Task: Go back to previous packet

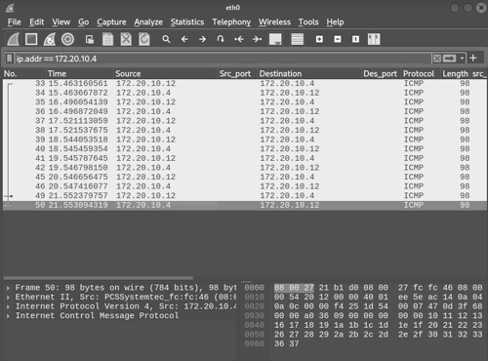Action: coord(184,39)
